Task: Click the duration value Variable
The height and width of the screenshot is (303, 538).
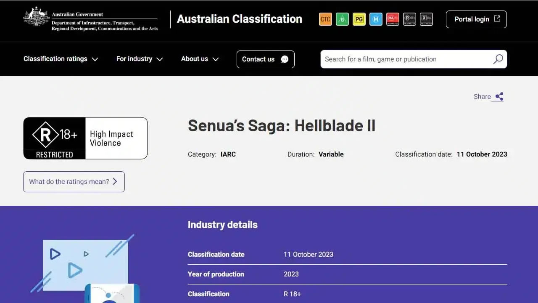Action: 331,154
